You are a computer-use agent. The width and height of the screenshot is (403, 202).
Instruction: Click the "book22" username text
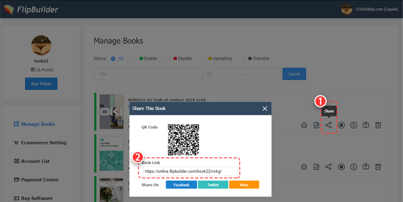click(x=41, y=61)
